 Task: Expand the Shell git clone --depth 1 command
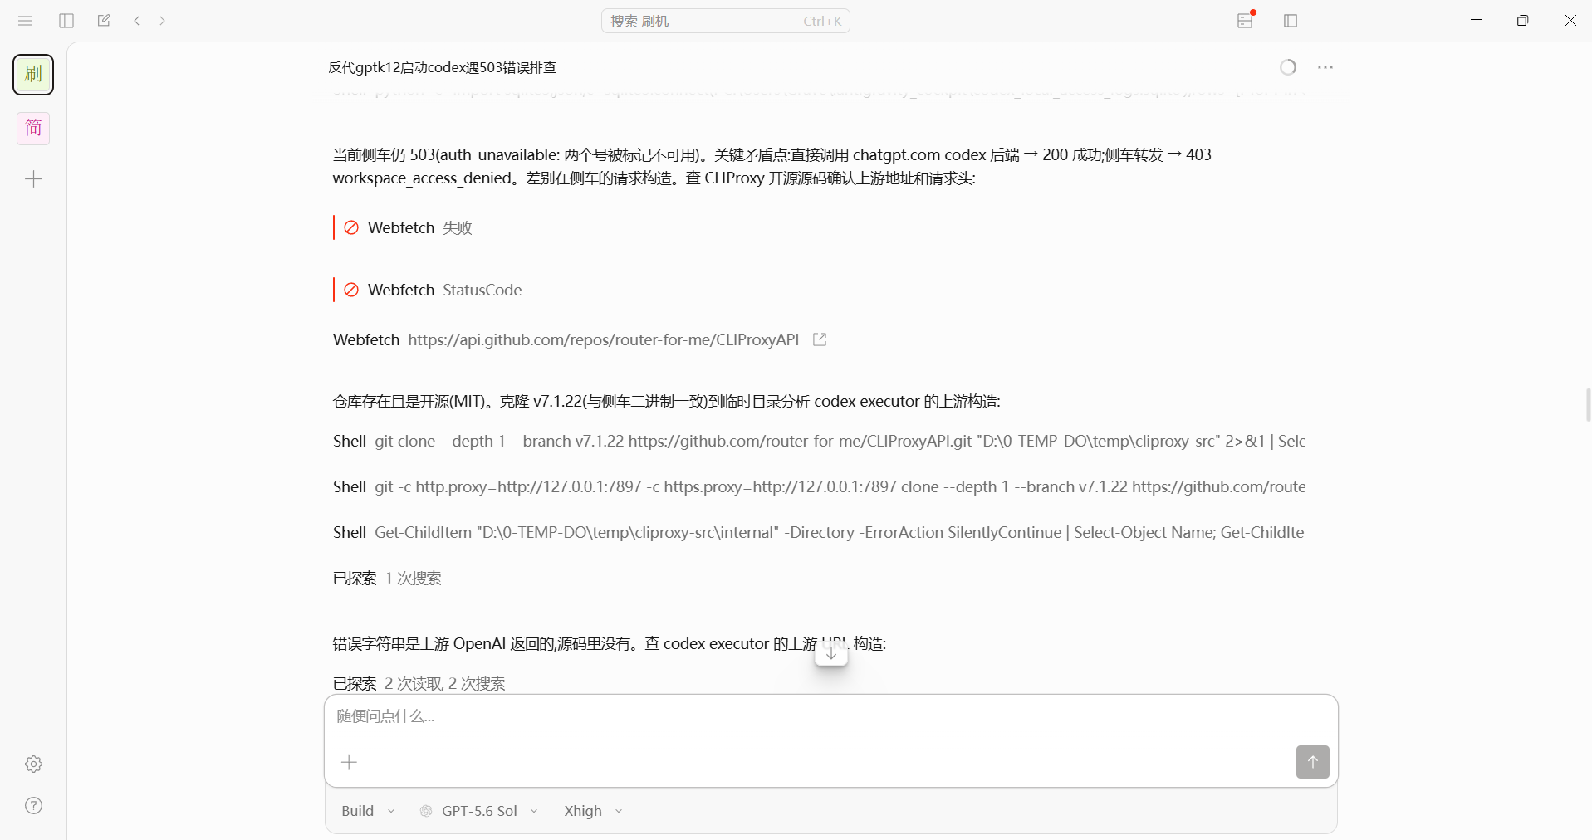819,441
